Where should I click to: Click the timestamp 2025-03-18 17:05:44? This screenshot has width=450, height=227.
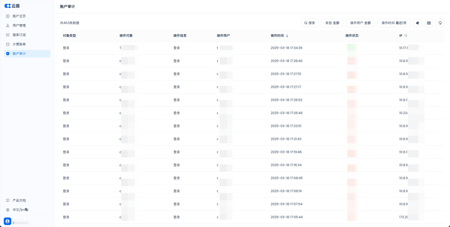[286, 217]
